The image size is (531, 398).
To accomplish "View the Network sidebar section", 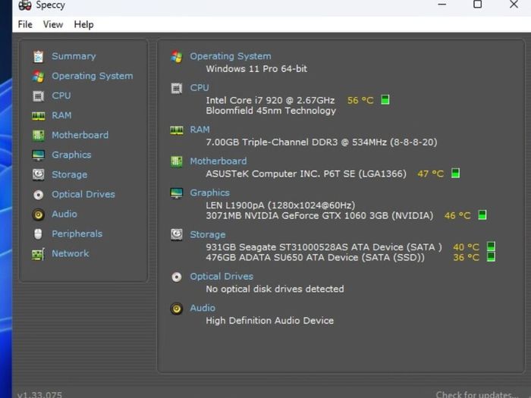I will [71, 253].
